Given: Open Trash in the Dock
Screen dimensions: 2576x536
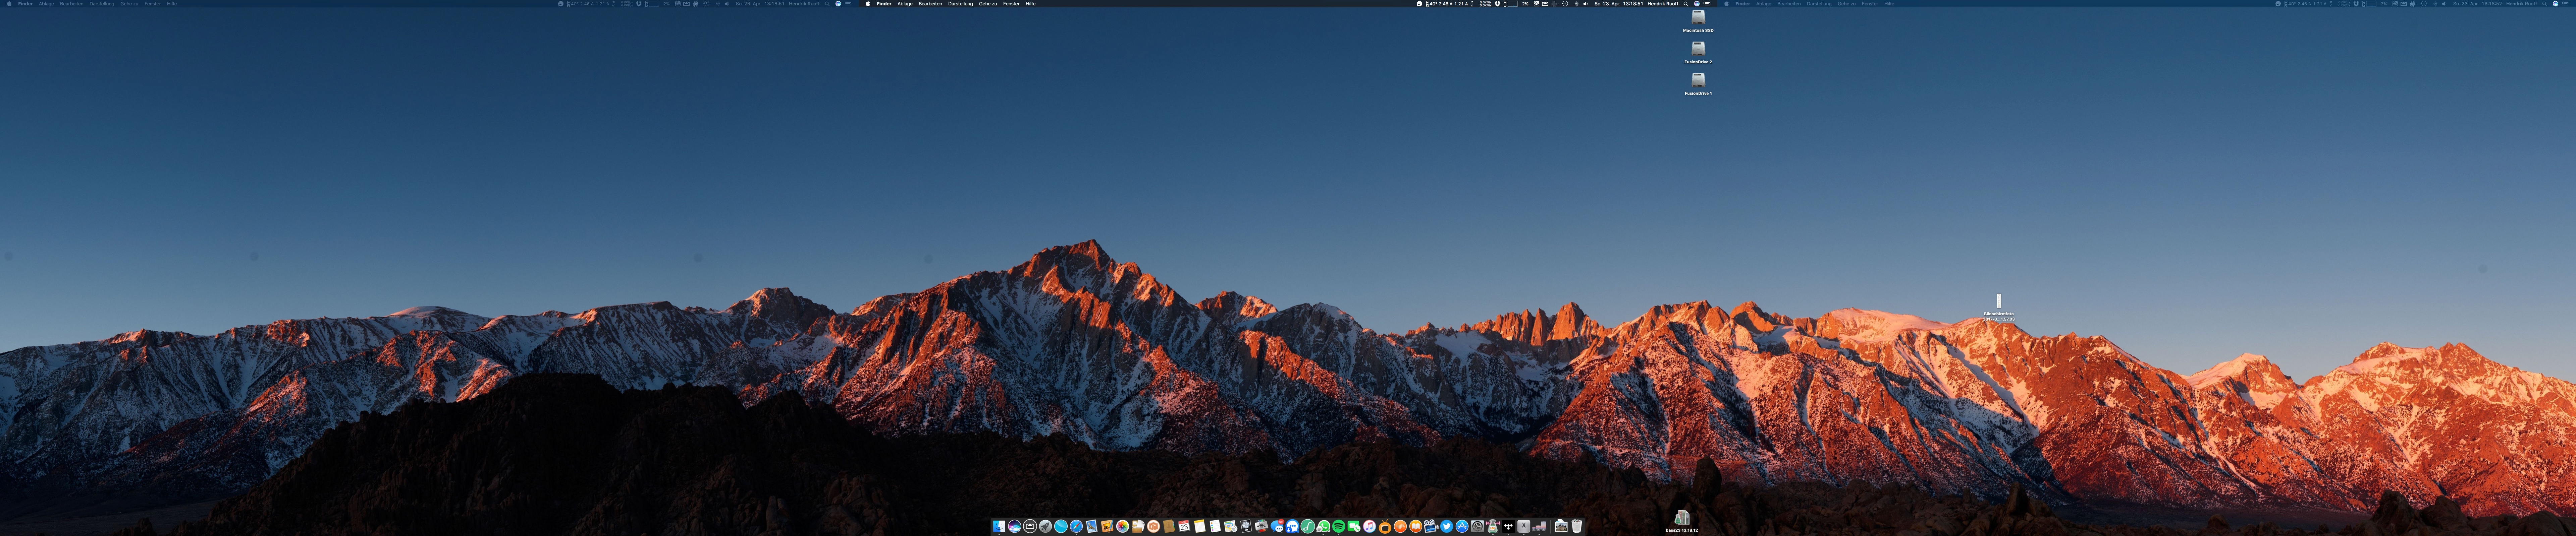Looking at the screenshot, I should pos(1577,526).
